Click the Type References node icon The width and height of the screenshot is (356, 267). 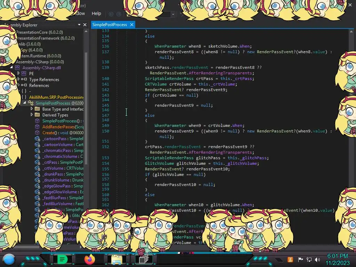[x=24, y=80]
